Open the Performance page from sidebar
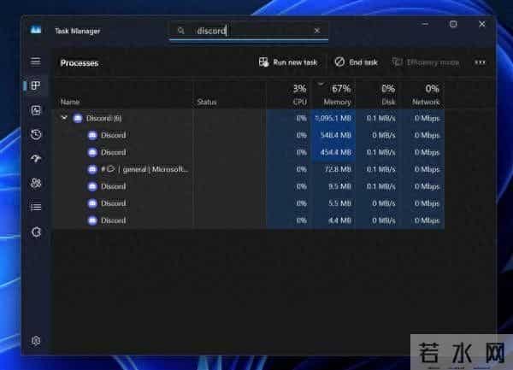Screen dimensions: 513x370 point(36,110)
